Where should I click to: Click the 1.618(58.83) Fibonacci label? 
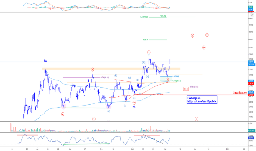(x=144, y=17)
